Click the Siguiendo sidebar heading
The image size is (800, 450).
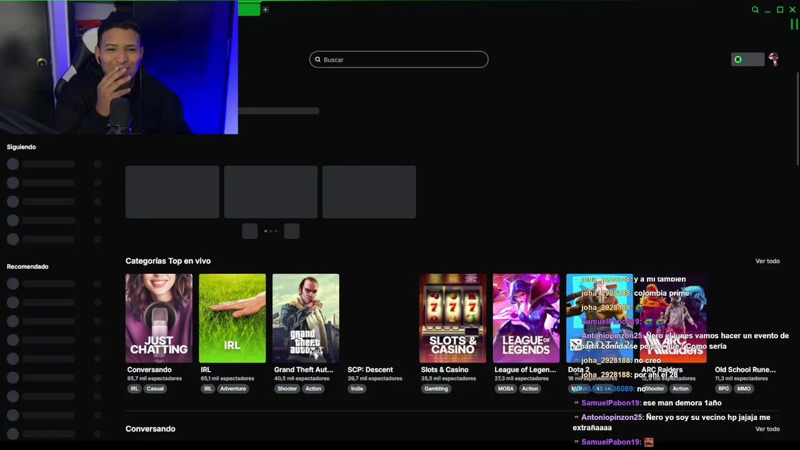click(x=21, y=147)
